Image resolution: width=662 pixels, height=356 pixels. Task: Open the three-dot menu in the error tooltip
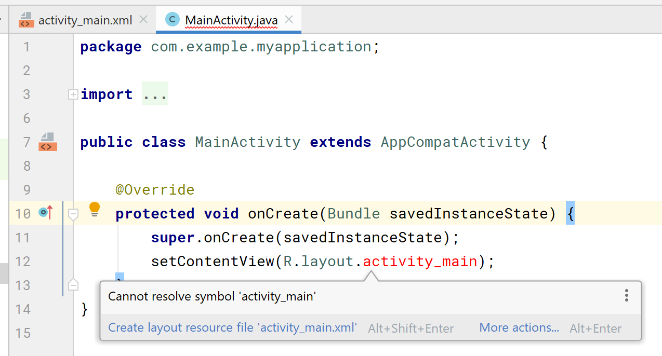coord(627,296)
